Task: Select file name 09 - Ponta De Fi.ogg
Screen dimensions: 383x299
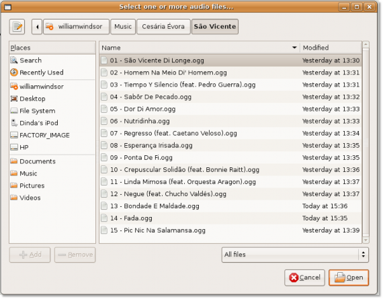Action: point(141,157)
